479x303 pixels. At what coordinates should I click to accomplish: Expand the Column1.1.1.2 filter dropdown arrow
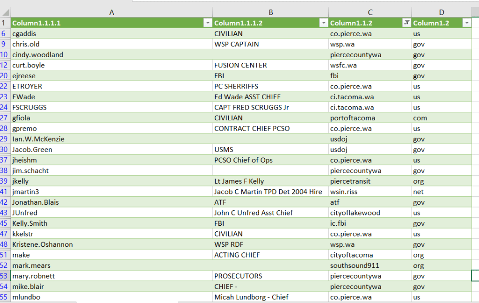point(323,23)
